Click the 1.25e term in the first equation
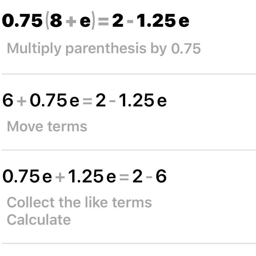 pos(163,20)
